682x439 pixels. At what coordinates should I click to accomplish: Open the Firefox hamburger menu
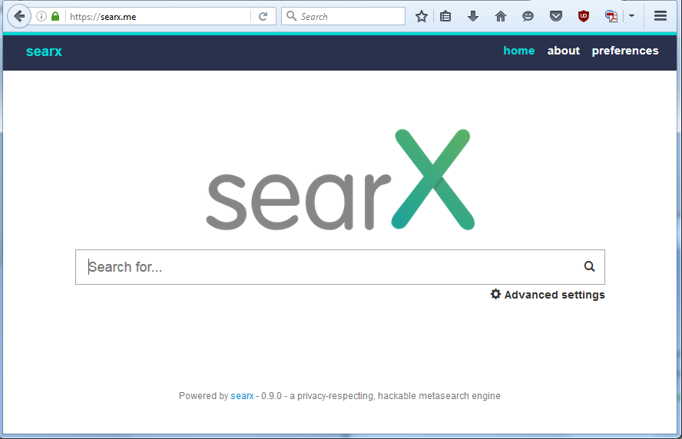660,16
